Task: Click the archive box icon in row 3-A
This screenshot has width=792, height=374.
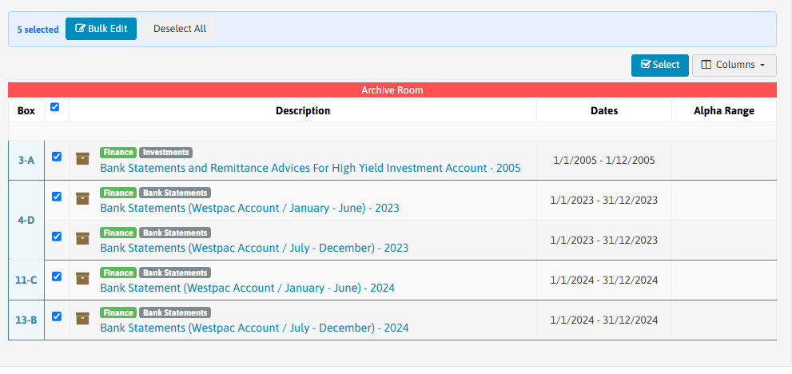Action: tap(82, 159)
